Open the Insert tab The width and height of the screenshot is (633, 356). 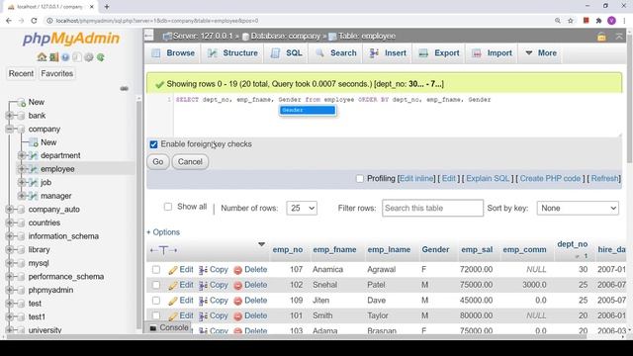click(x=388, y=52)
